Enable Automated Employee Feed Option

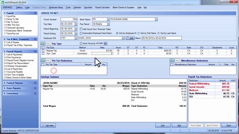pos(81,33)
